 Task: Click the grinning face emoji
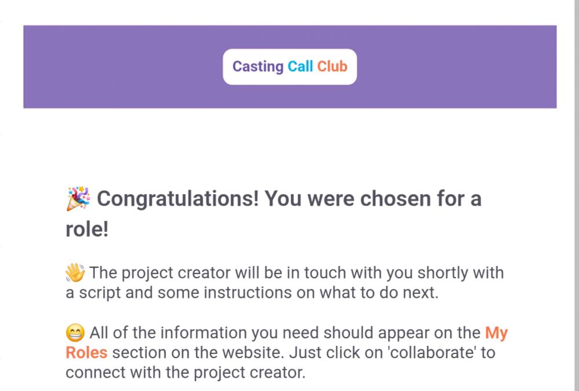[x=75, y=333]
